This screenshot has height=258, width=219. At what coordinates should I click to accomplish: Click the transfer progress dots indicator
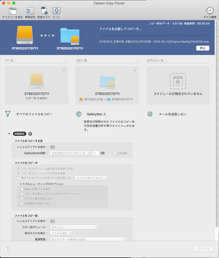47,35
